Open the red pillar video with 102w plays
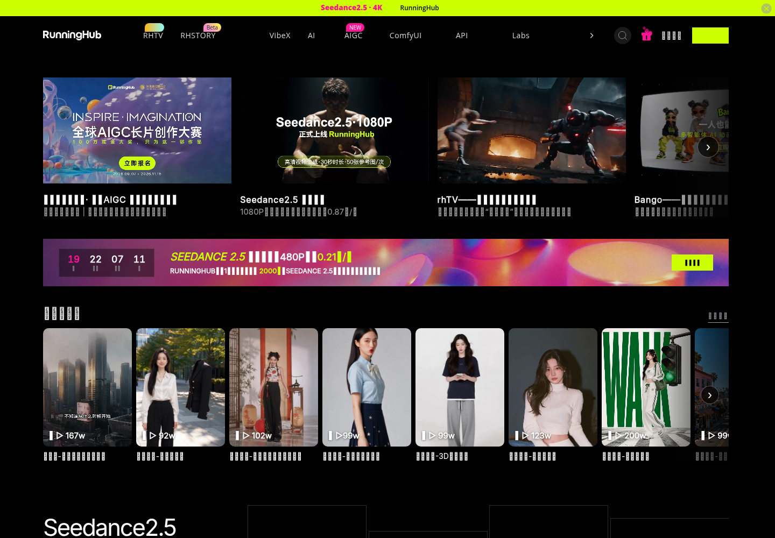 coord(273,387)
